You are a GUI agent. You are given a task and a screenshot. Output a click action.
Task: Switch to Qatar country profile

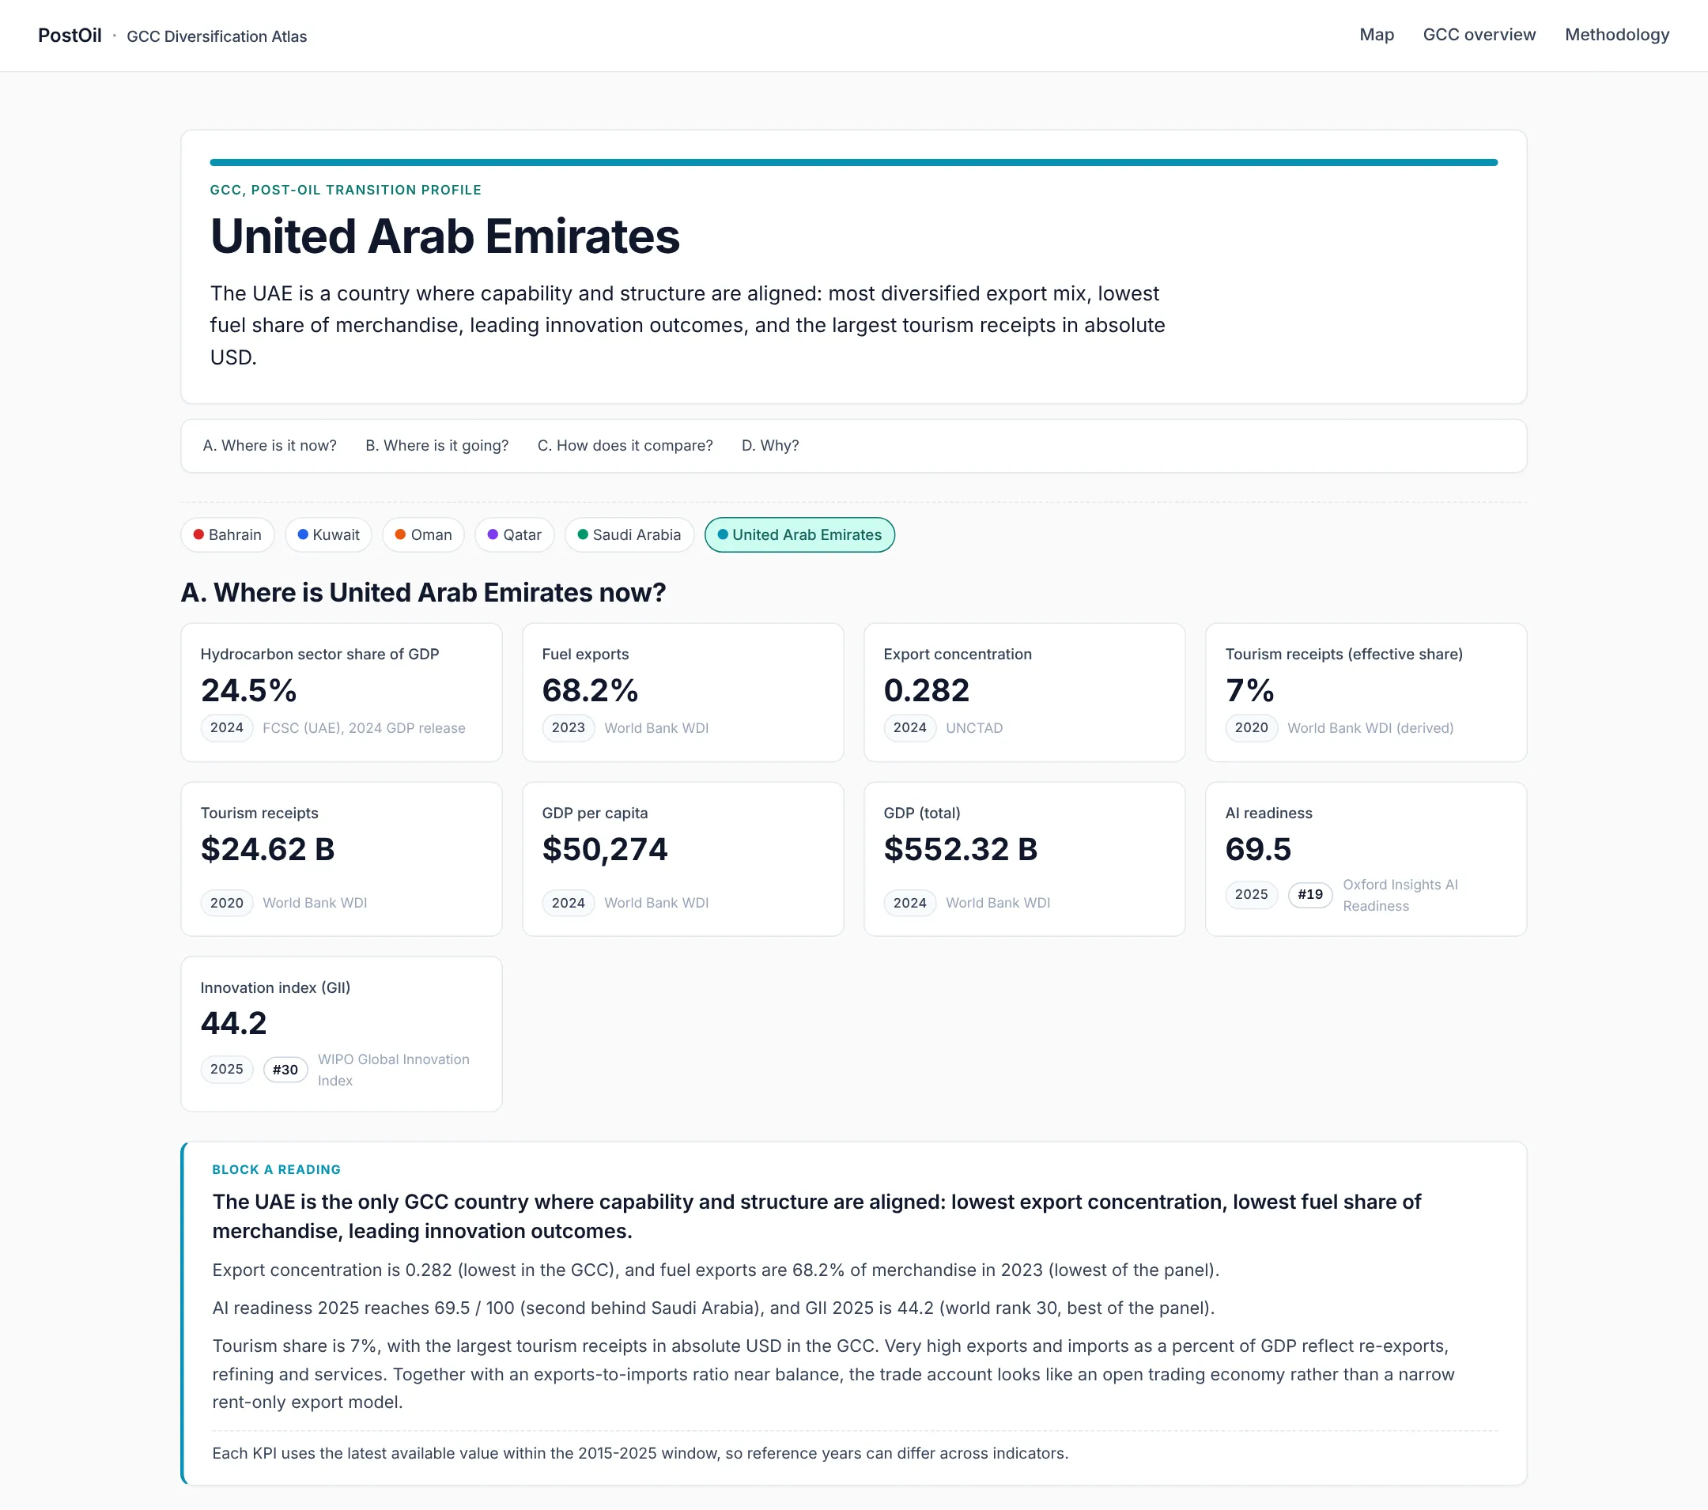(515, 534)
